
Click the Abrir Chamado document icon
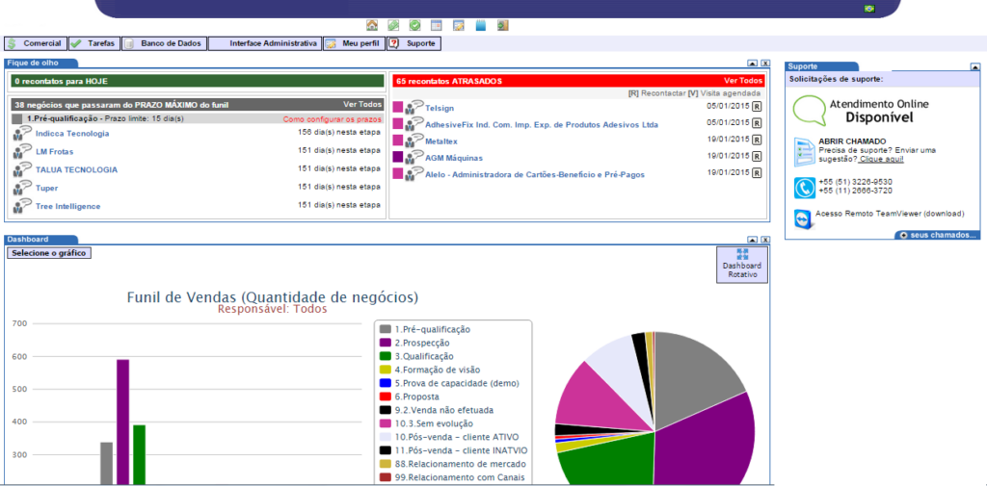(x=804, y=151)
